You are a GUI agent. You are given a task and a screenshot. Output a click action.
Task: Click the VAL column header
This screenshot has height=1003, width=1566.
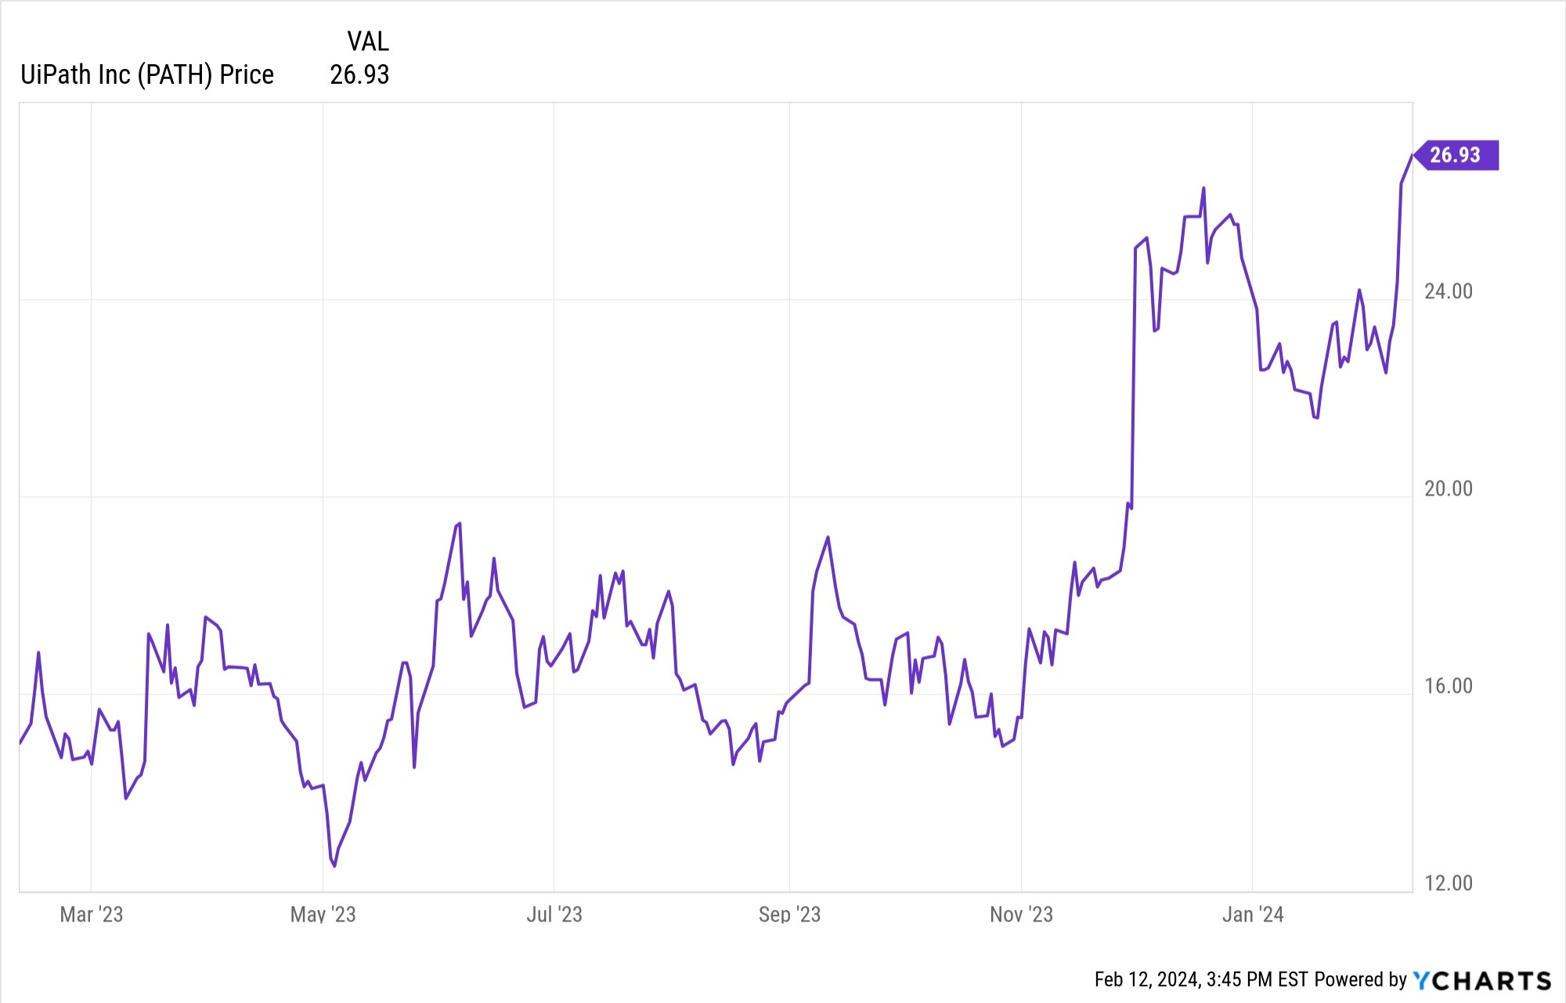367,41
